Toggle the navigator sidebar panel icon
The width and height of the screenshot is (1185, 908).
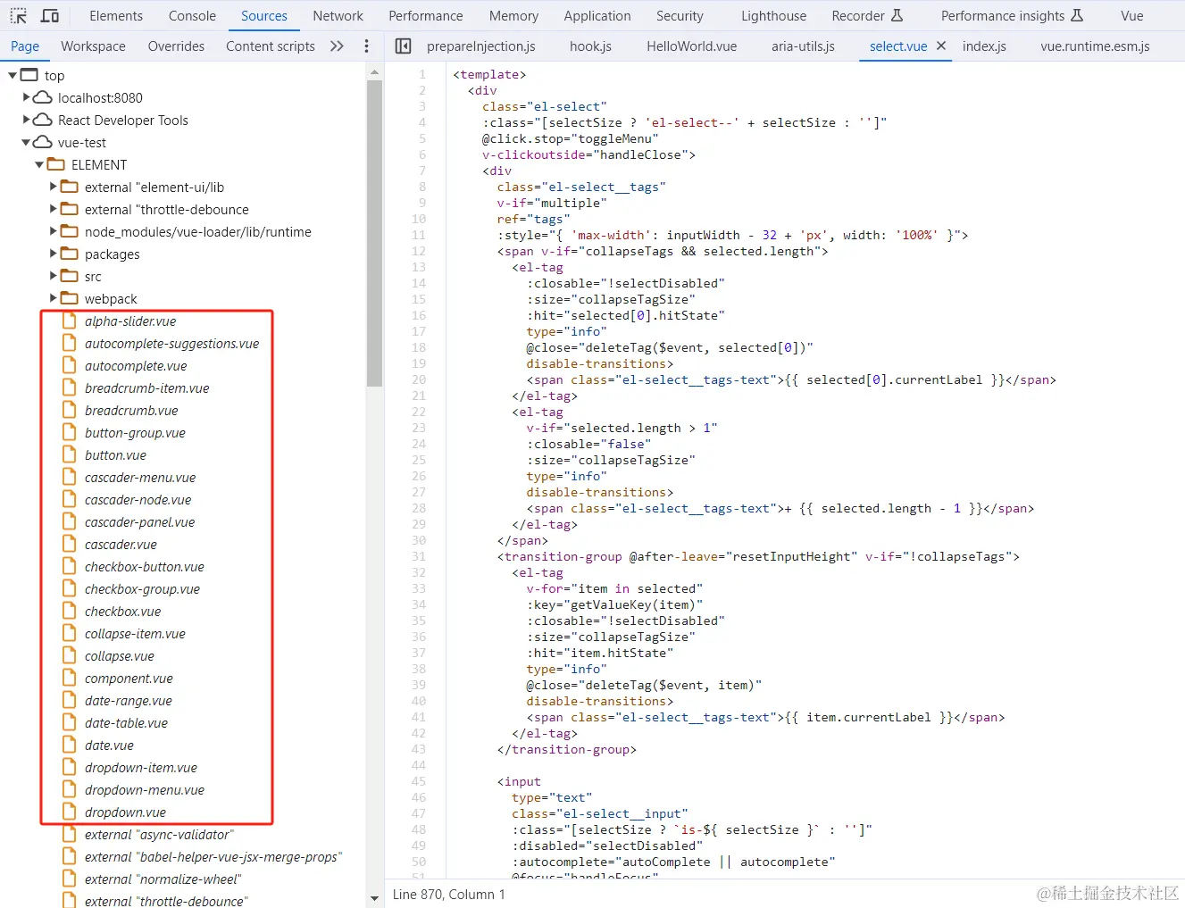[x=404, y=46]
